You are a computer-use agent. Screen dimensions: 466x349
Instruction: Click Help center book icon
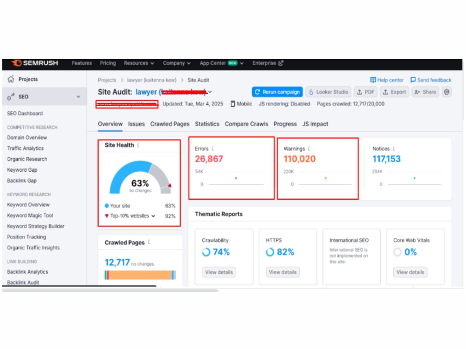(373, 80)
